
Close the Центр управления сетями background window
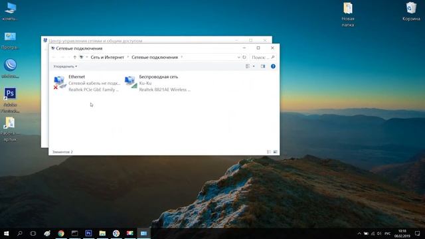265,40
